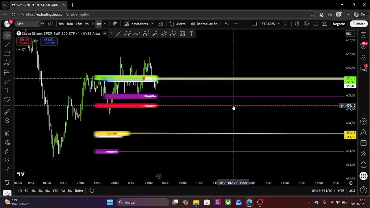Open the heart icons and emojis tool
Viewport: 370px width, 208px height.
coord(7,100)
